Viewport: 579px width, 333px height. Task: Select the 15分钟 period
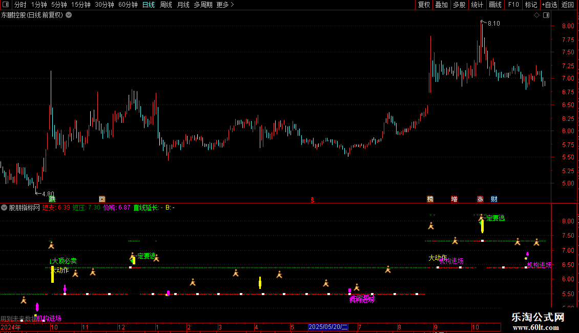point(81,5)
